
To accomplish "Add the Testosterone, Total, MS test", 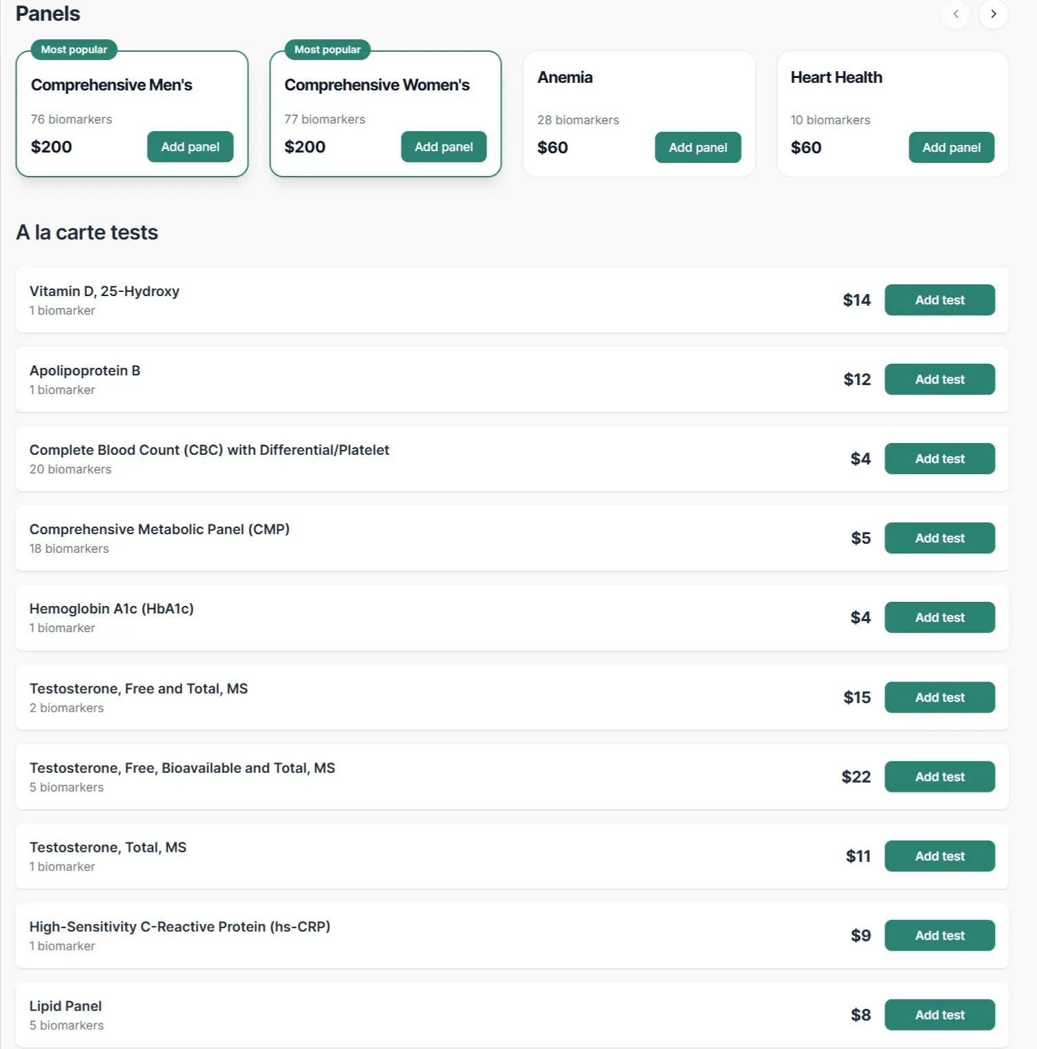I will 939,856.
